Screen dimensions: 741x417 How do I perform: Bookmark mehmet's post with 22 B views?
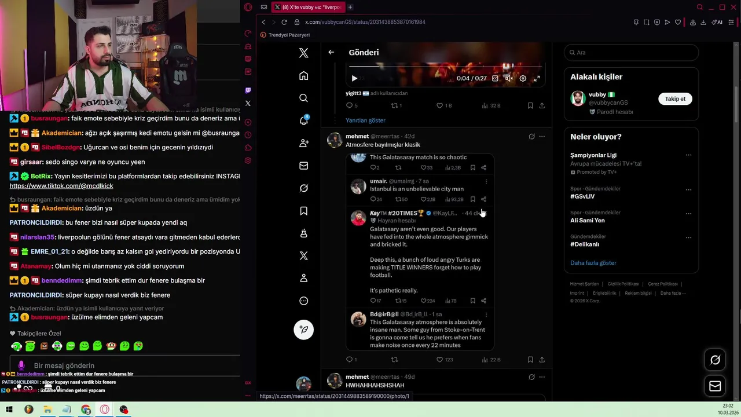click(x=530, y=360)
